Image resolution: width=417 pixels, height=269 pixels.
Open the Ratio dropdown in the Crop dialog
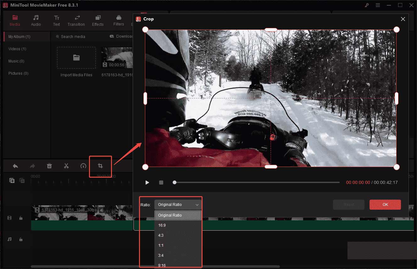coord(178,204)
